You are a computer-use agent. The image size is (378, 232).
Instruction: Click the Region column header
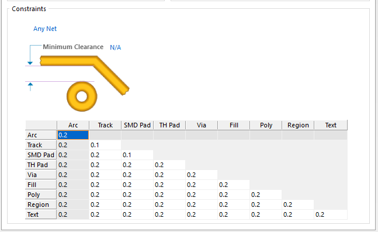coord(298,125)
